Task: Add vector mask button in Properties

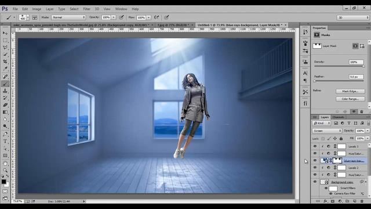Action: pyautogui.click(x=362, y=46)
